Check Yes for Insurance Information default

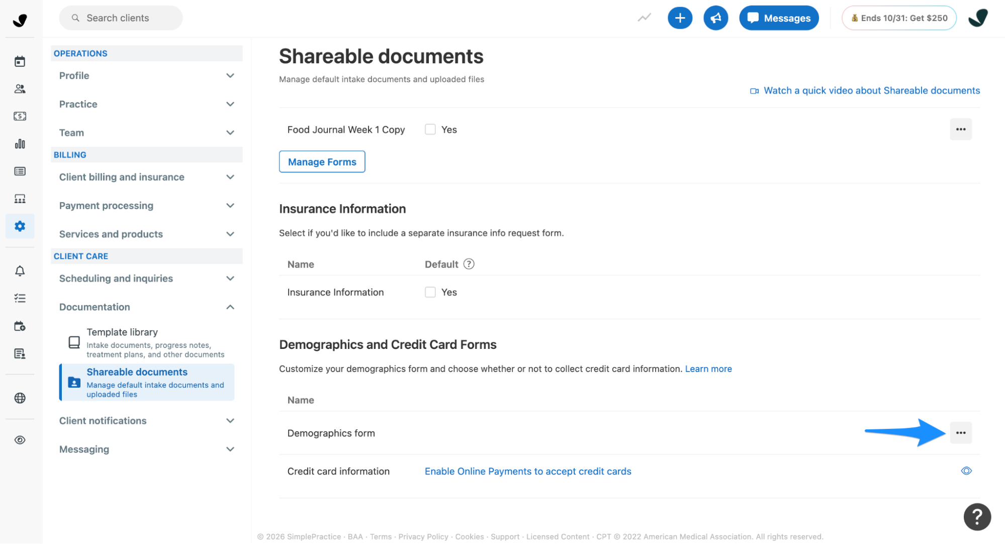pos(430,292)
